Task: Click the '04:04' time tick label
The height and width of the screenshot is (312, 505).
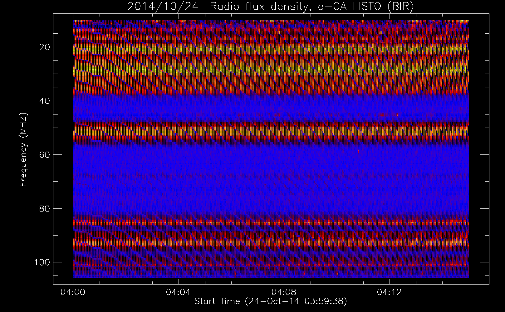Action: tap(179, 293)
